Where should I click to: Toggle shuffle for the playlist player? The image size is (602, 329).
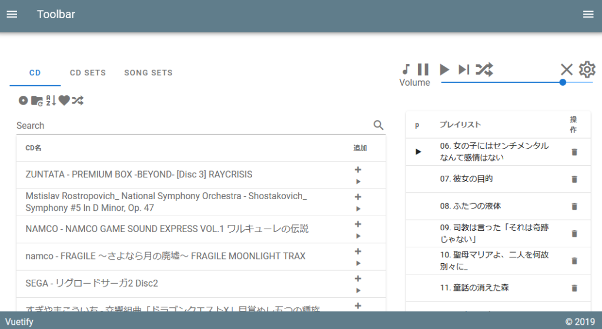[484, 70]
